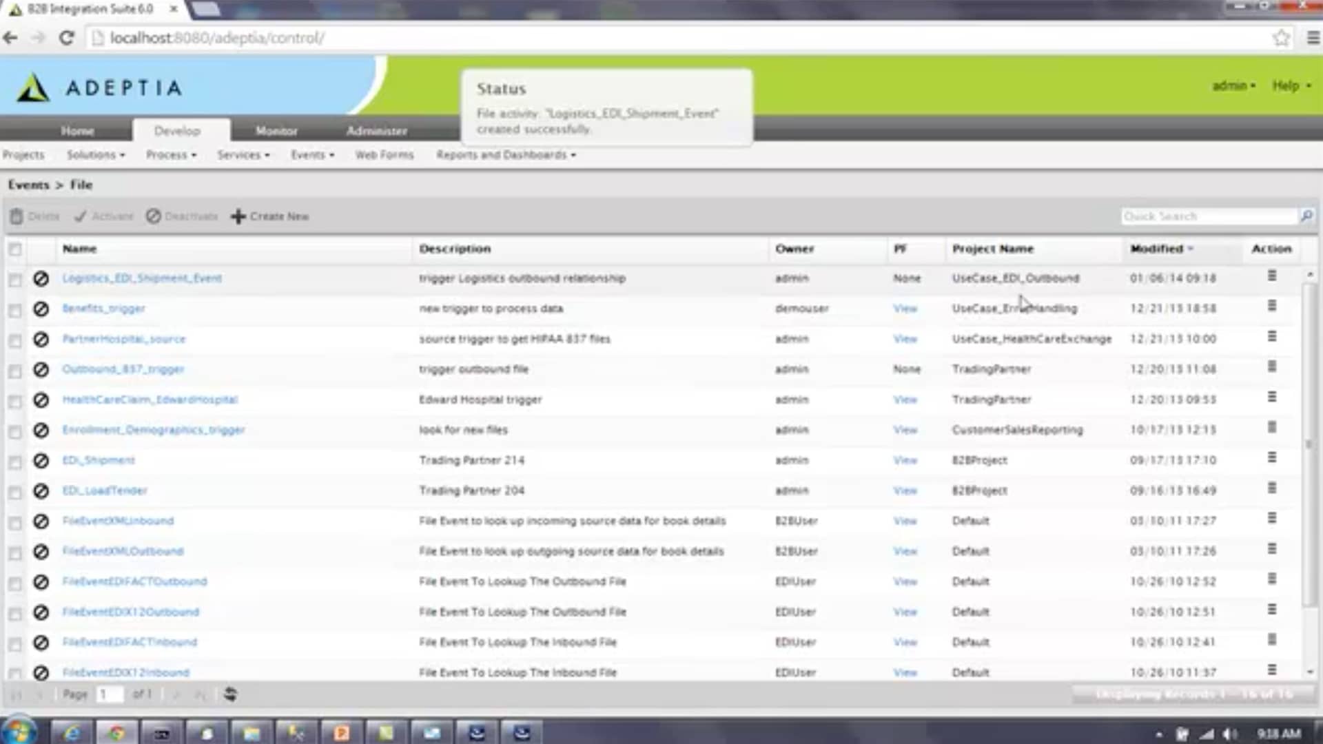Click the Create New plus icon
The height and width of the screenshot is (744, 1323).
click(x=238, y=216)
